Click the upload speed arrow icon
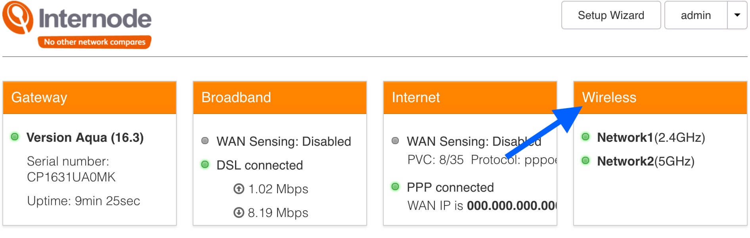750x238 pixels. (x=239, y=189)
